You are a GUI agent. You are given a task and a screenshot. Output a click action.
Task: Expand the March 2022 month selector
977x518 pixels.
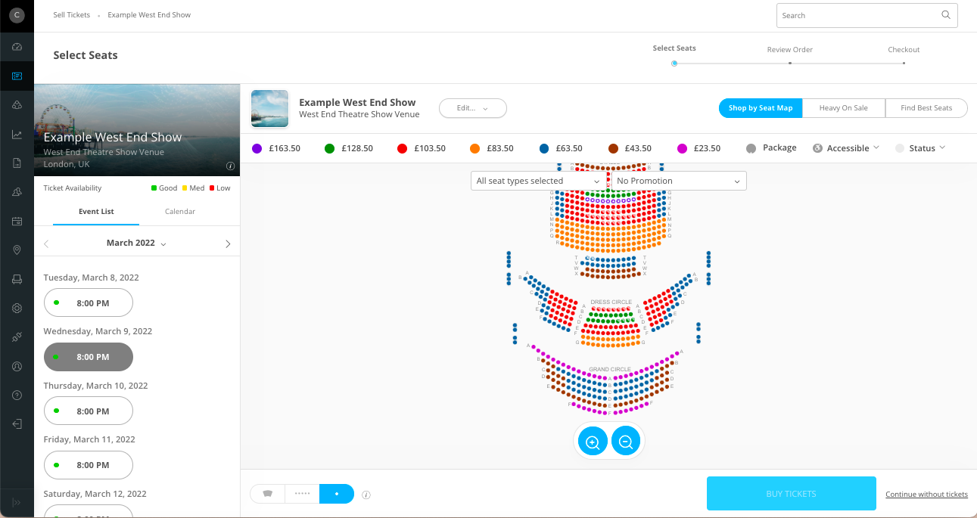[136, 243]
